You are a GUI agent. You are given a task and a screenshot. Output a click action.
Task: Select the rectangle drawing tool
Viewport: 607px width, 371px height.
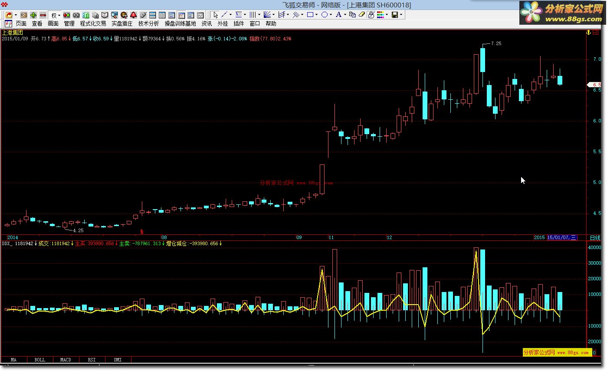(310, 15)
